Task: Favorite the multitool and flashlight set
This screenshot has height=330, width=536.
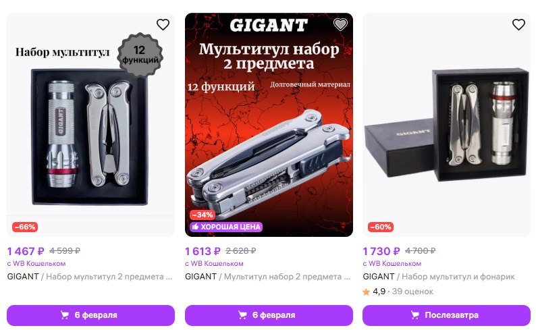Action: [x=518, y=24]
